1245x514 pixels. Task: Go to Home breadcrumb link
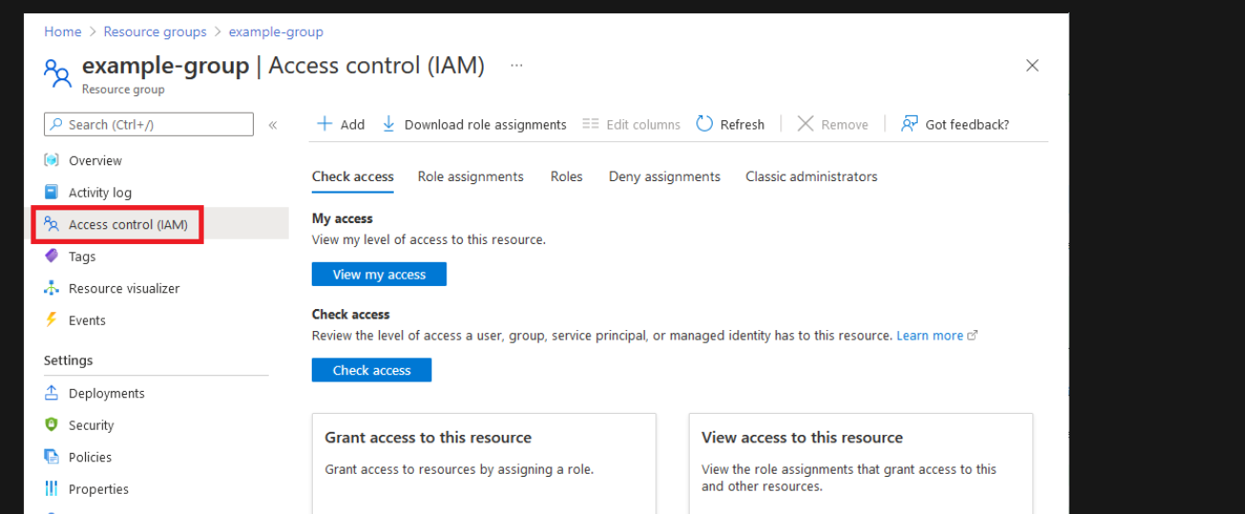pos(63,31)
